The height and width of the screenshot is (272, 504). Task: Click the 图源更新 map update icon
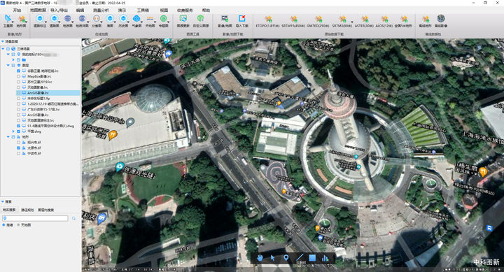pos(183,19)
